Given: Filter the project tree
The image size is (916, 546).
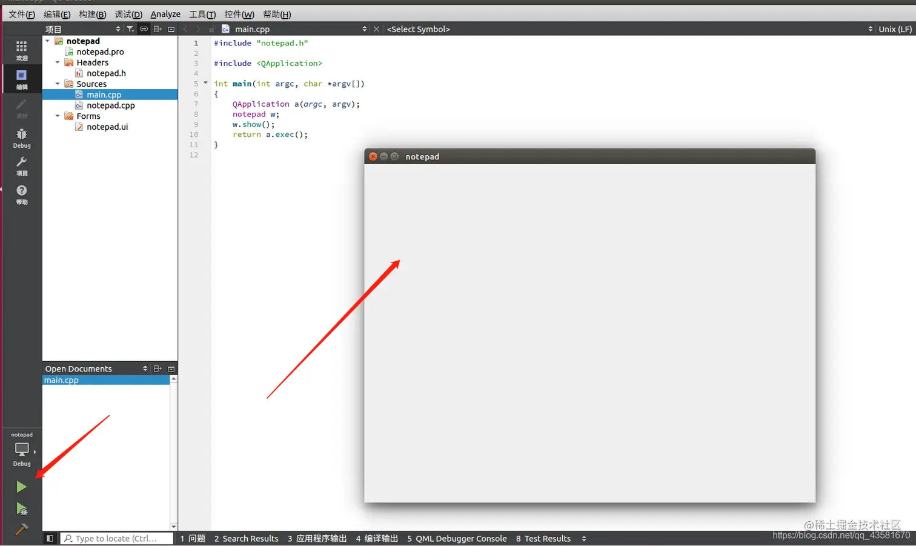Looking at the screenshot, I should click(x=130, y=29).
